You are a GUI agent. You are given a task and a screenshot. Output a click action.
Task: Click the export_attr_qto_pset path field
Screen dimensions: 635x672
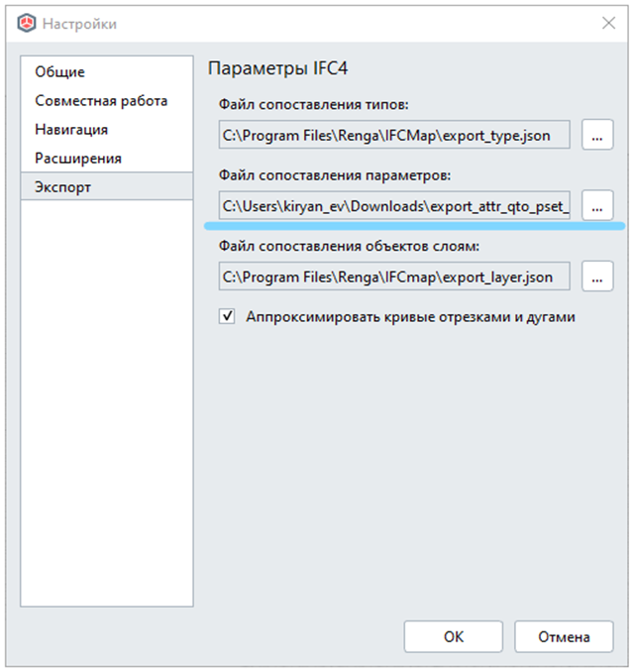(x=394, y=205)
